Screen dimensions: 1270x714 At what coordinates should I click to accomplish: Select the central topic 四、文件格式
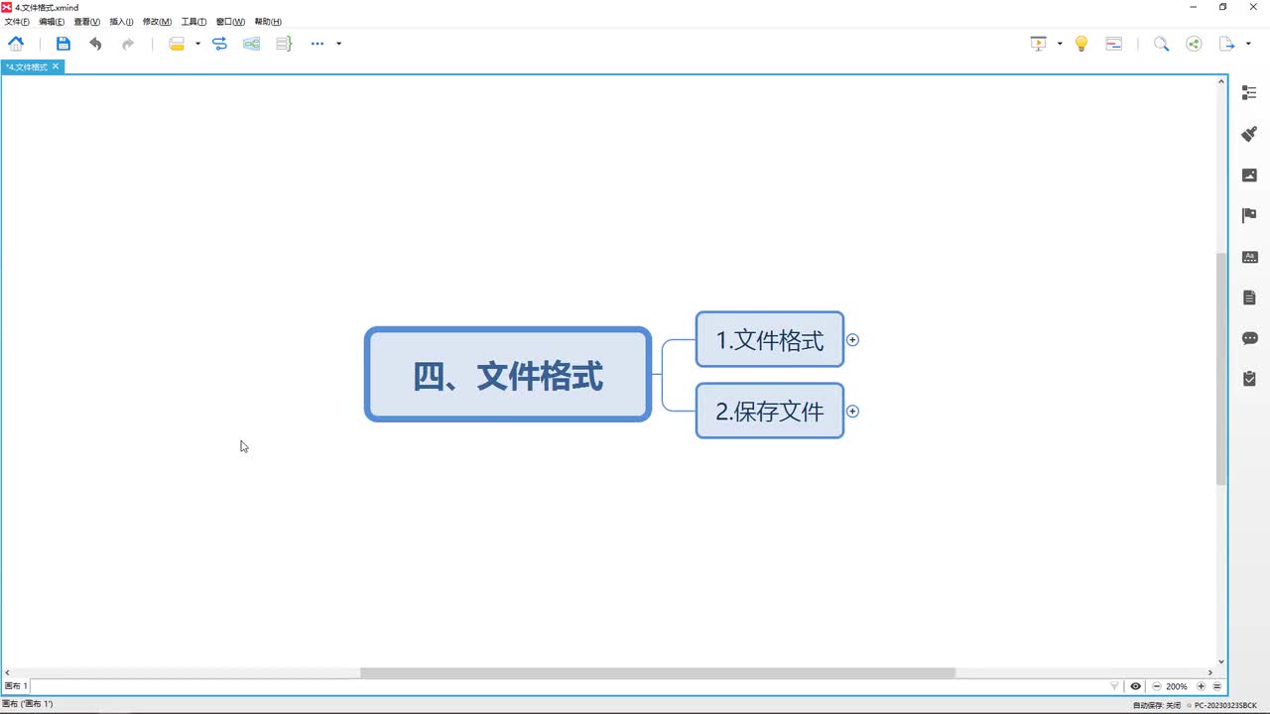pos(508,375)
